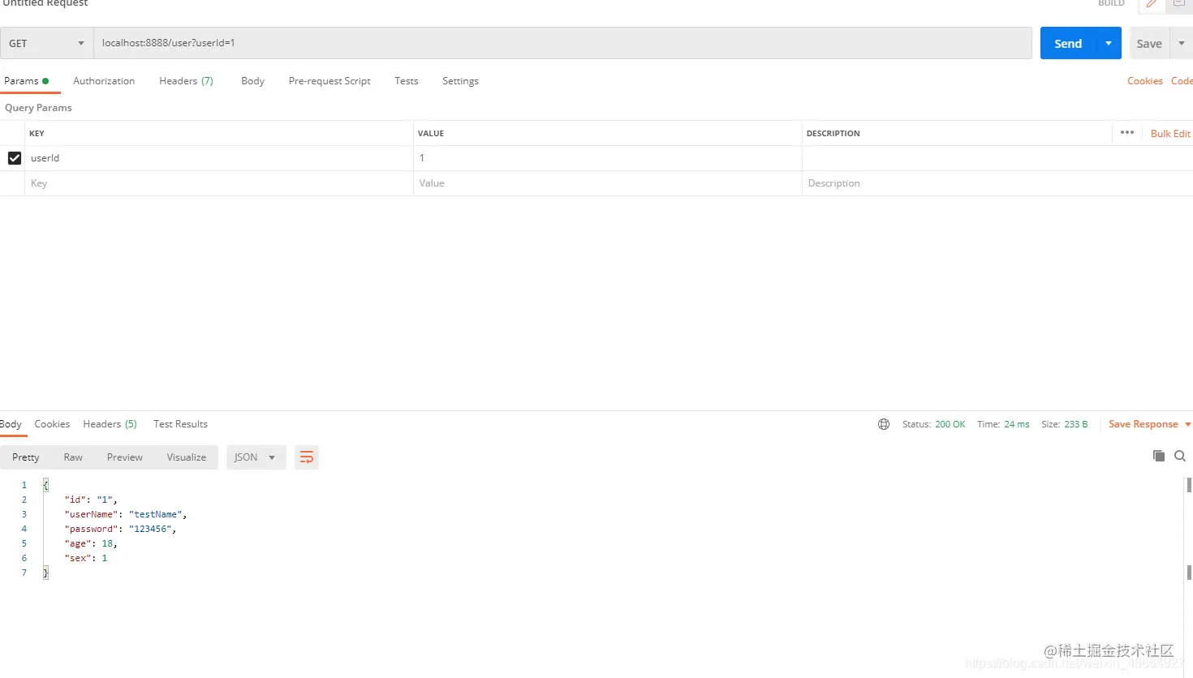The height and width of the screenshot is (678, 1193).
Task: Click the "password": "123456" response line
Action: click(x=120, y=529)
